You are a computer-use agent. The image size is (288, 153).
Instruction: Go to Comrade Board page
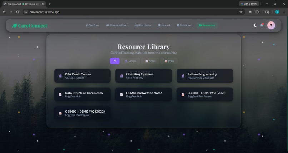117,25
